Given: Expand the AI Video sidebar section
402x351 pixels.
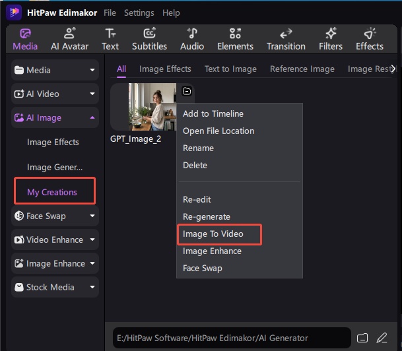Looking at the screenshot, I should tap(55, 94).
